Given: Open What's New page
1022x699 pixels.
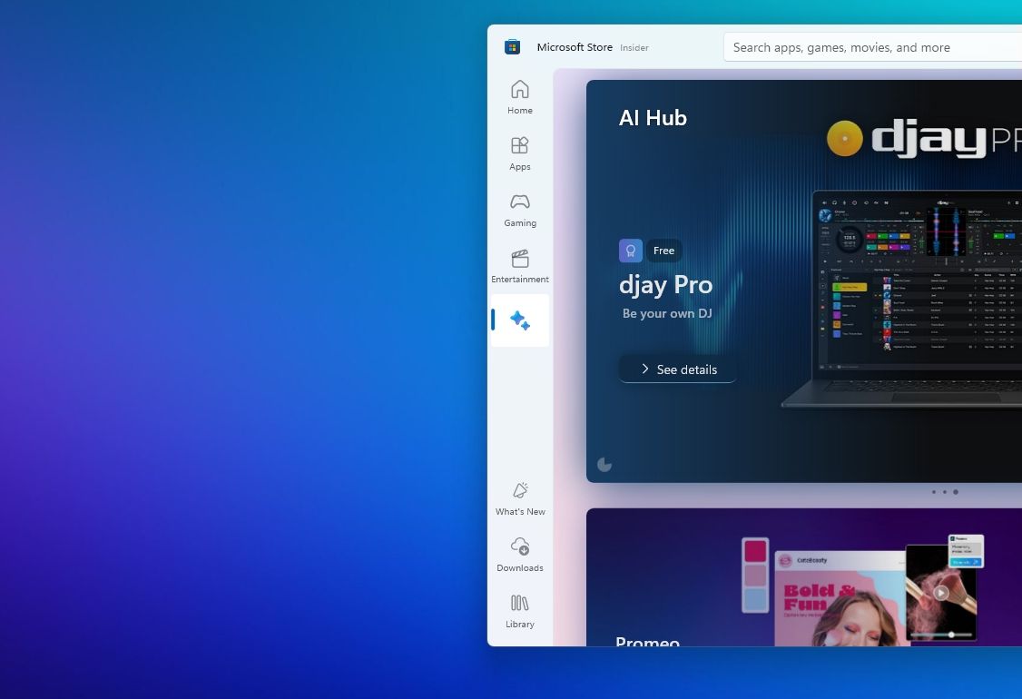Looking at the screenshot, I should point(519,498).
